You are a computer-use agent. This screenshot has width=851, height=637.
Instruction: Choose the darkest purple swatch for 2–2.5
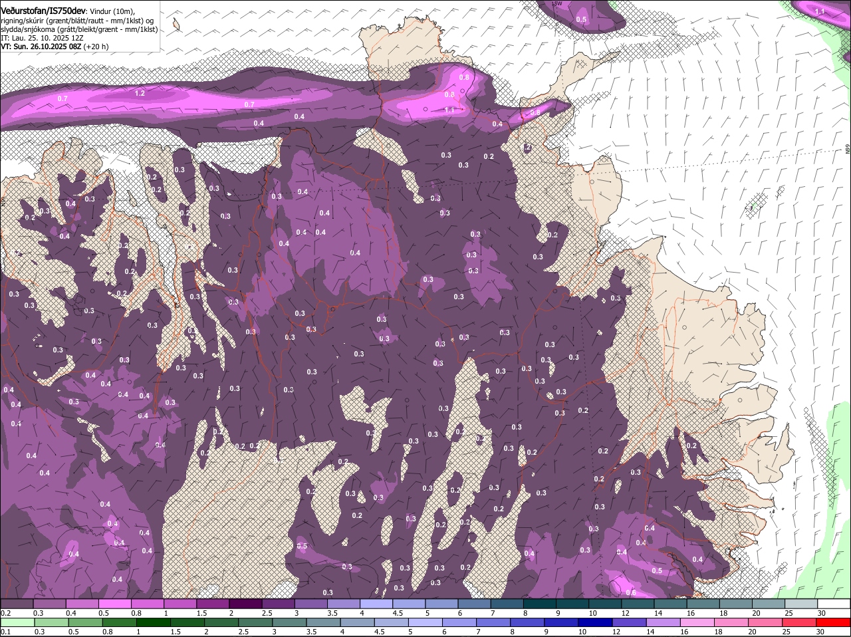(245, 604)
